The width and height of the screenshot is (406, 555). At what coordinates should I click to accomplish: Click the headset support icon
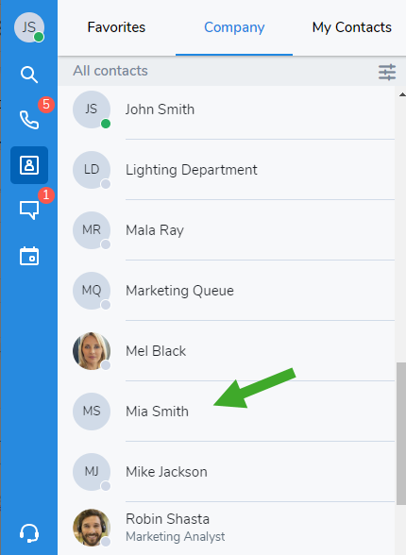pyautogui.click(x=29, y=533)
